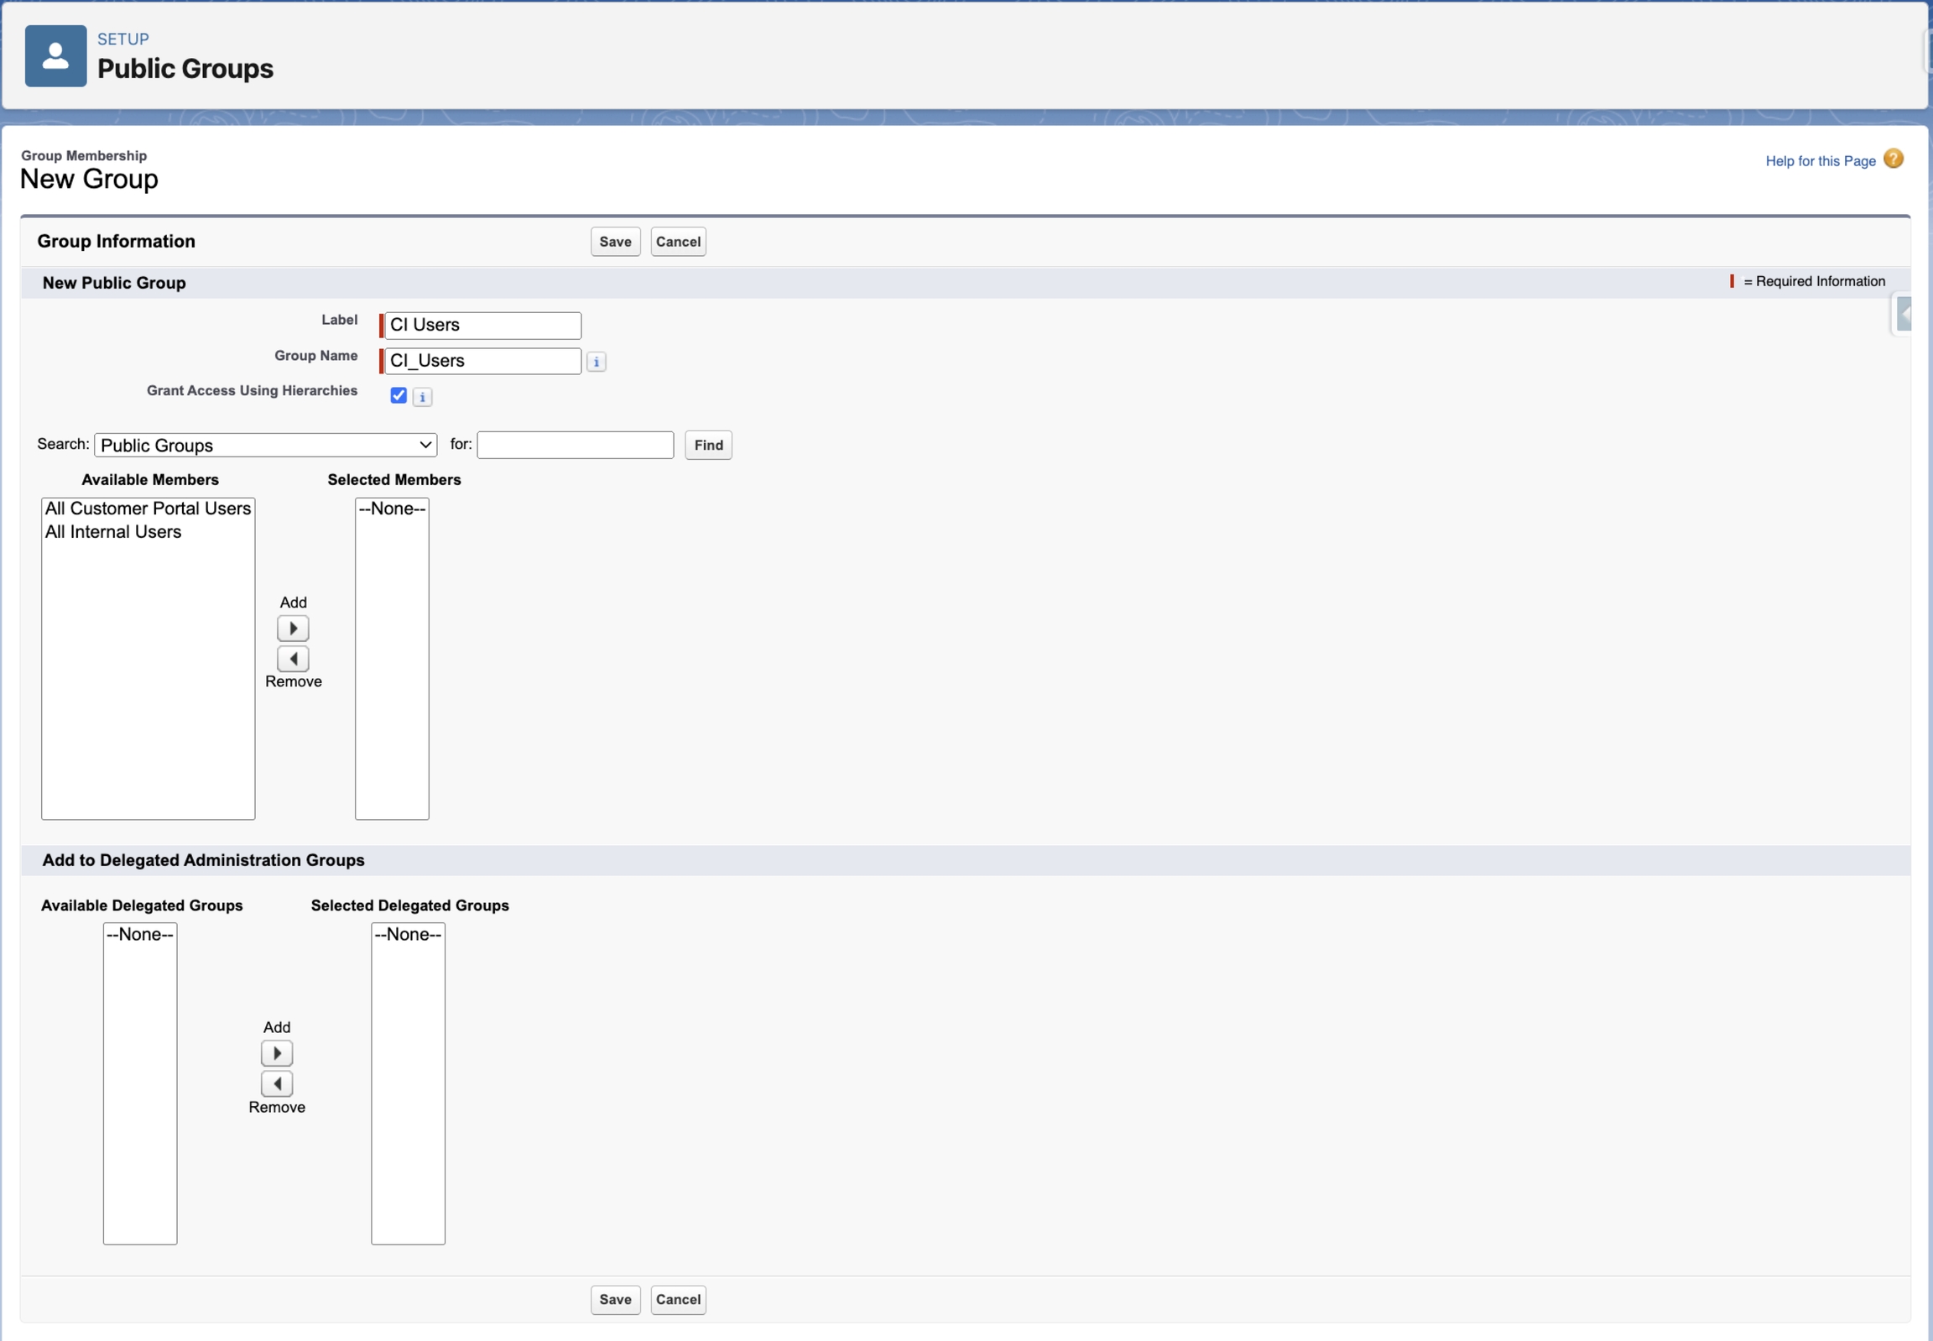Click the info icon beside Group Name
The width and height of the screenshot is (1933, 1341).
pos(596,363)
